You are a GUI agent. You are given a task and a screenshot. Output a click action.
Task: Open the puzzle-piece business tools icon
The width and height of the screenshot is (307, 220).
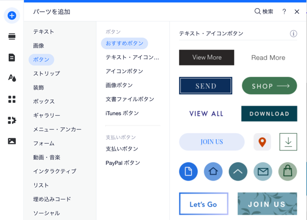(12, 120)
